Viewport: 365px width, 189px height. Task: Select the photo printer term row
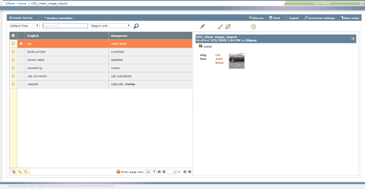[x=101, y=52]
